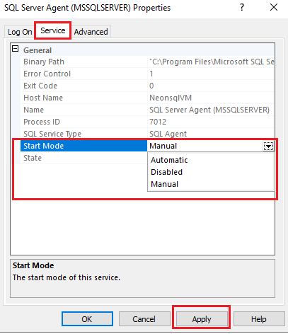The width and height of the screenshot is (288, 334).
Task: Switch to the Log On tab
Action: tap(20, 32)
